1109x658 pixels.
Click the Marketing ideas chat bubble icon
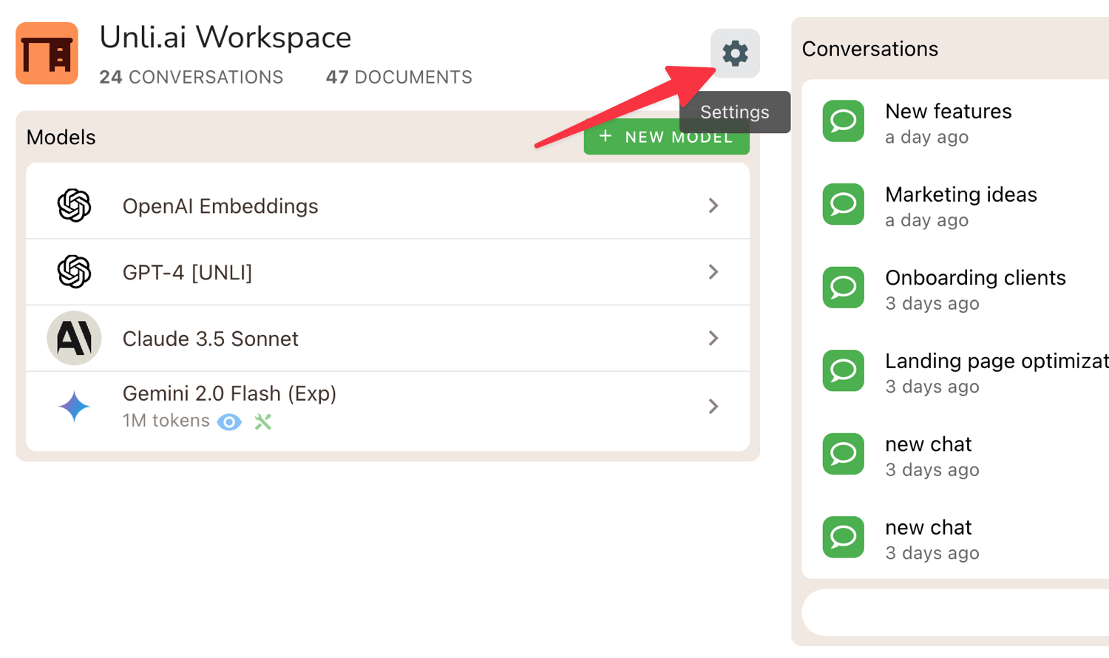point(843,204)
